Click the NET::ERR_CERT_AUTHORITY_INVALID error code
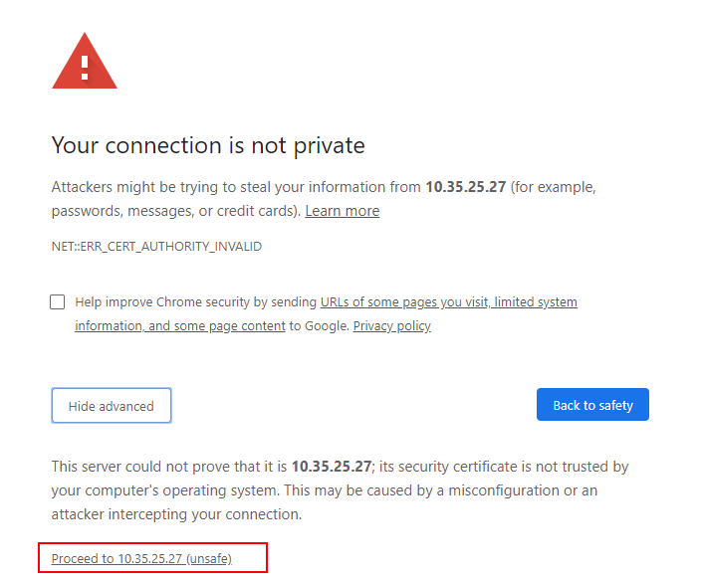 [x=156, y=247]
